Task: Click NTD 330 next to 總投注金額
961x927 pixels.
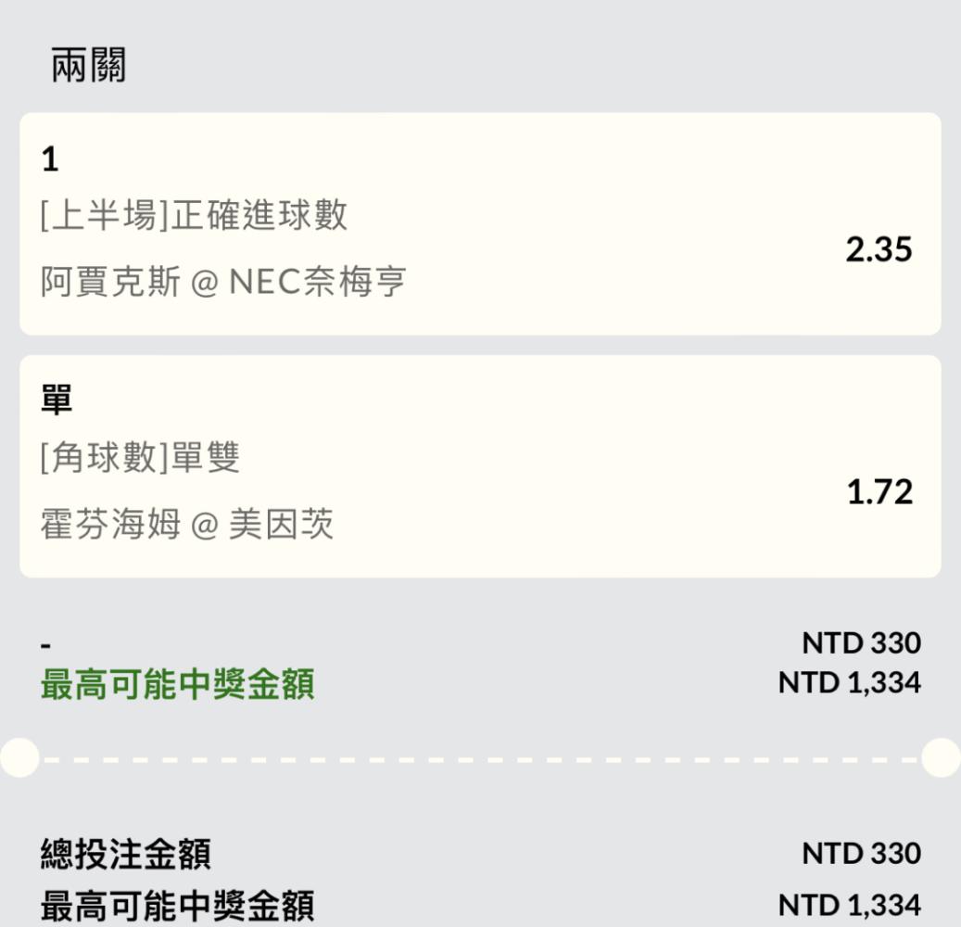Action: click(861, 854)
